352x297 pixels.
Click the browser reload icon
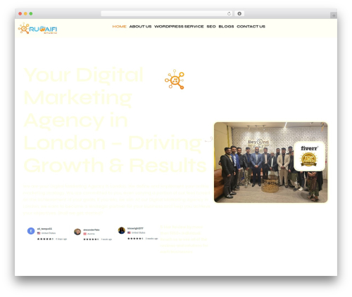click(229, 13)
